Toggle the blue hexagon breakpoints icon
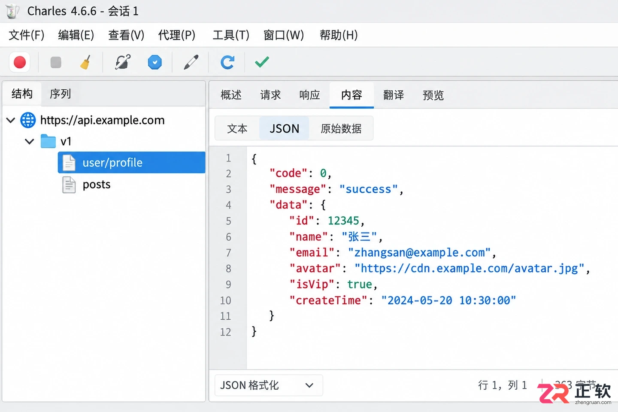This screenshot has width=618, height=412. pos(155,63)
